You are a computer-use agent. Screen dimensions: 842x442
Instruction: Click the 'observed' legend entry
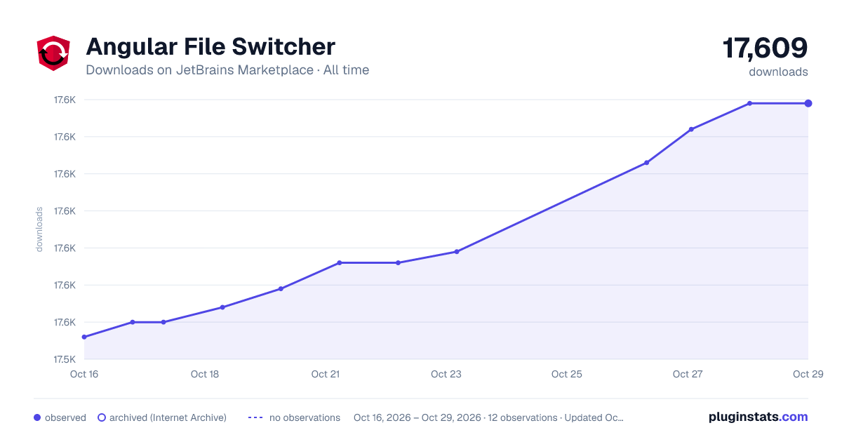pyautogui.click(x=60, y=417)
